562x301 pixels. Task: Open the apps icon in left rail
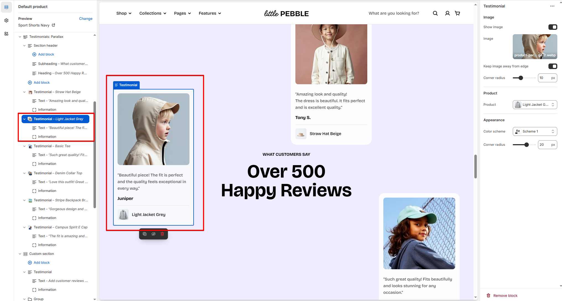[x=6, y=34]
